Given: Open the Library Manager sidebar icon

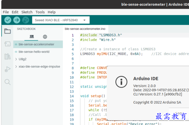Looking at the screenshot, I should [7, 56].
